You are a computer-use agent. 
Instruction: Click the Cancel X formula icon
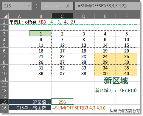(46, 6)
